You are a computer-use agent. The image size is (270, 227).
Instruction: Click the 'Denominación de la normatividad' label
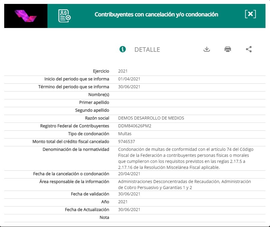point(76,149)
